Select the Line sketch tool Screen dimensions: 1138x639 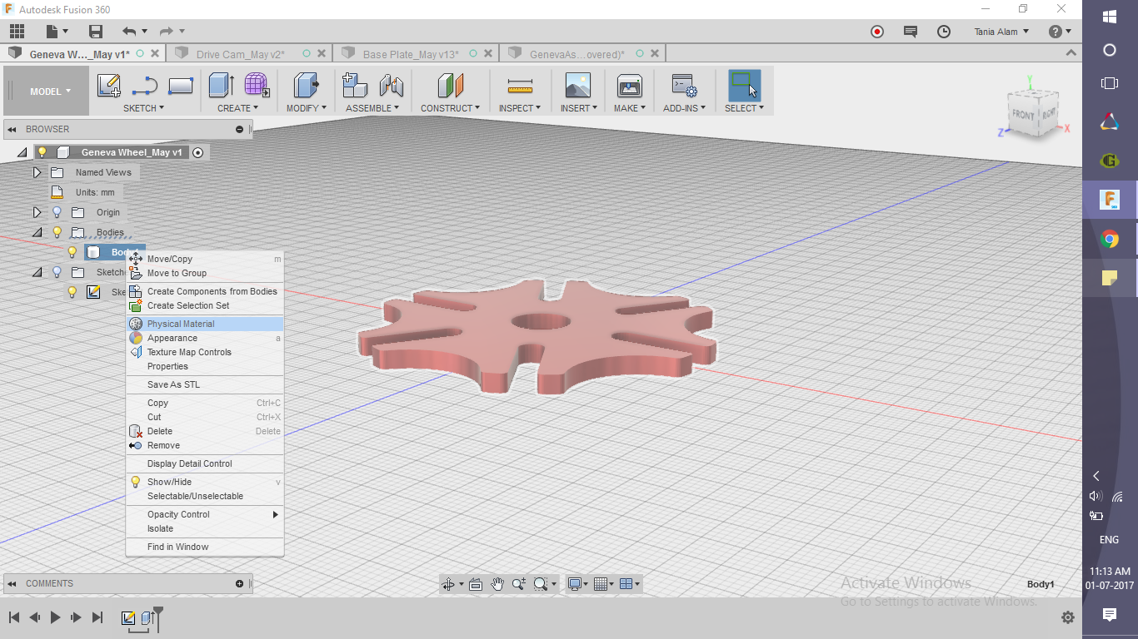click(x=145, y=86)
